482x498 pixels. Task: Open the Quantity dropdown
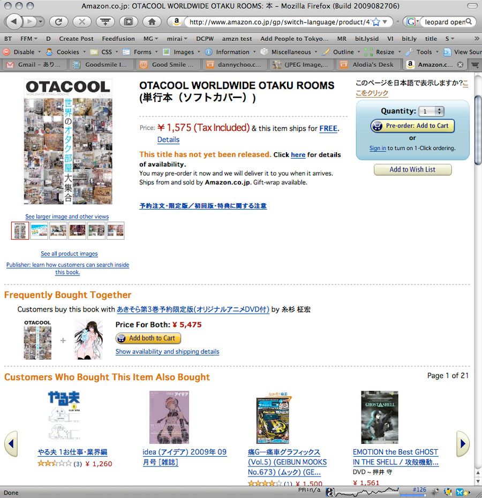tap(431, 111)
